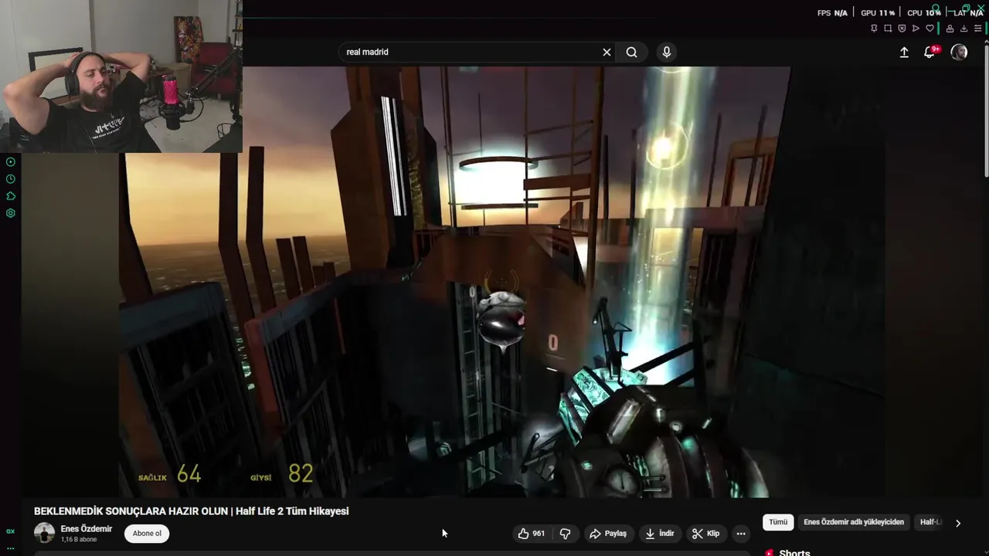Take a snapshot with the toolbar capture icon

tap(888, 29)
